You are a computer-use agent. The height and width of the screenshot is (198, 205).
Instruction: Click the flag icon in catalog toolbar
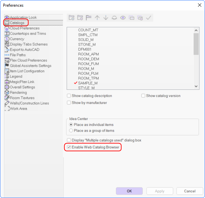pyautogui.click(x=88, y=18)
